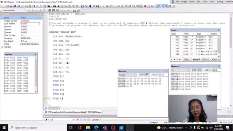
Task: Open Microsoft Edge from the taskbar
Action: pos(96,128)
